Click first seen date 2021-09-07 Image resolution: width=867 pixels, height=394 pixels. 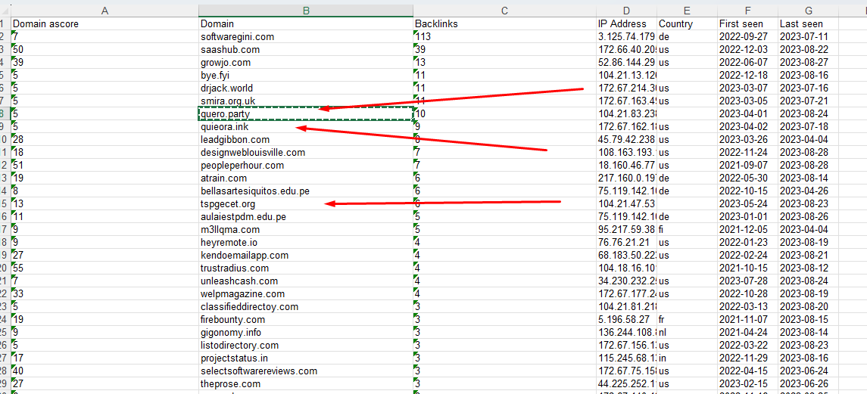pyautogui.click(x=747, y=165)
